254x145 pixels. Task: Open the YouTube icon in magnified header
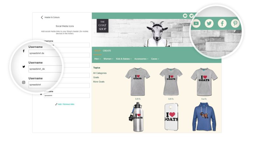196,23
